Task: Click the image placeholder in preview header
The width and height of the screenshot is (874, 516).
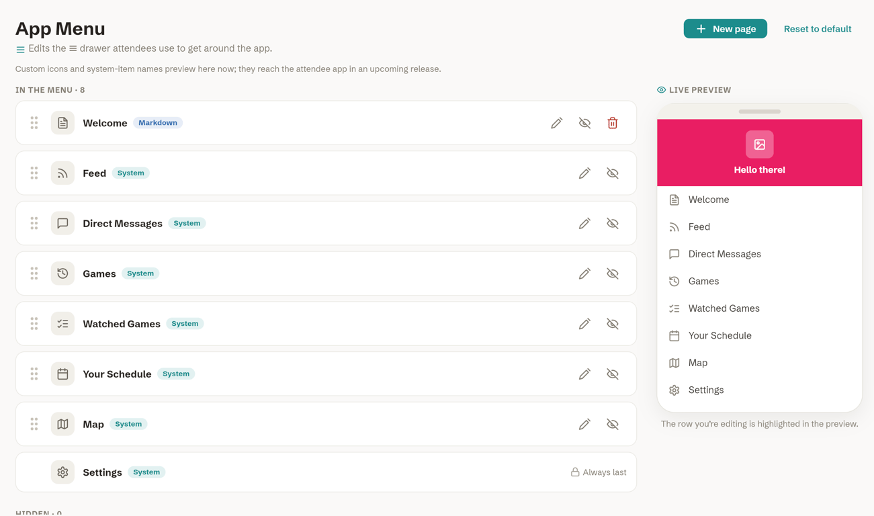Action: click(x=760, y=144)
